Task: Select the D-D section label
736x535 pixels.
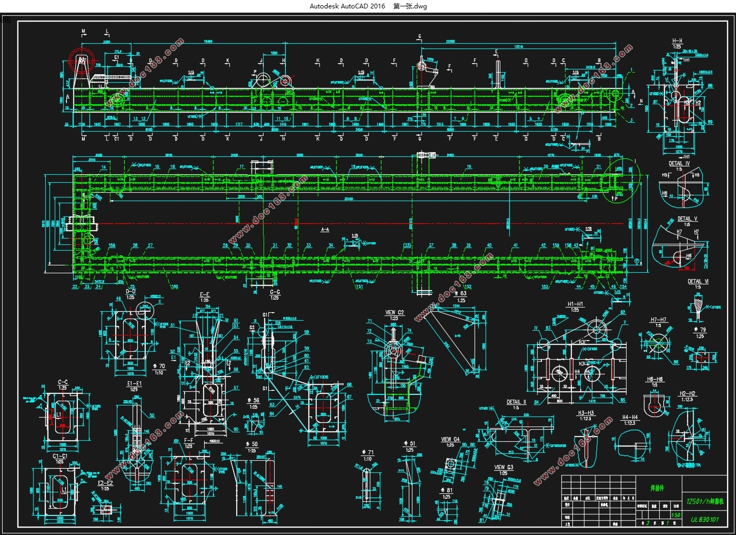Action: point(130,291)
